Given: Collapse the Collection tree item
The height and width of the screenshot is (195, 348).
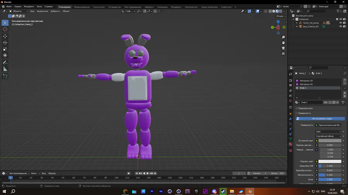Looking at the screenshot, I should click(x=293, y=19).
